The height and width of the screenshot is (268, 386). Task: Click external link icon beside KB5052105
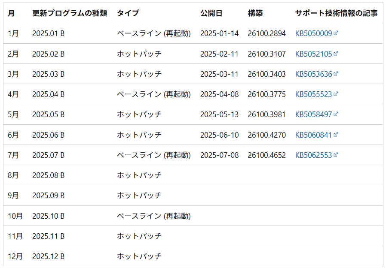click(336, 53)
